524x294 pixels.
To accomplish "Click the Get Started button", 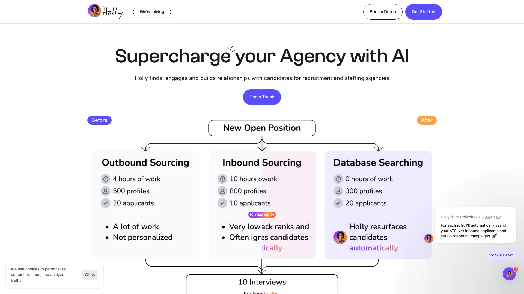I will [423, 11].
